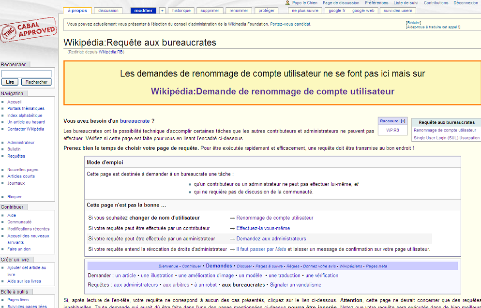Image resolution: width=481 pixels, height=308 pixels.
Task: Click Contacter Wikipédia in the sidebar
Action: pos(26,129)
